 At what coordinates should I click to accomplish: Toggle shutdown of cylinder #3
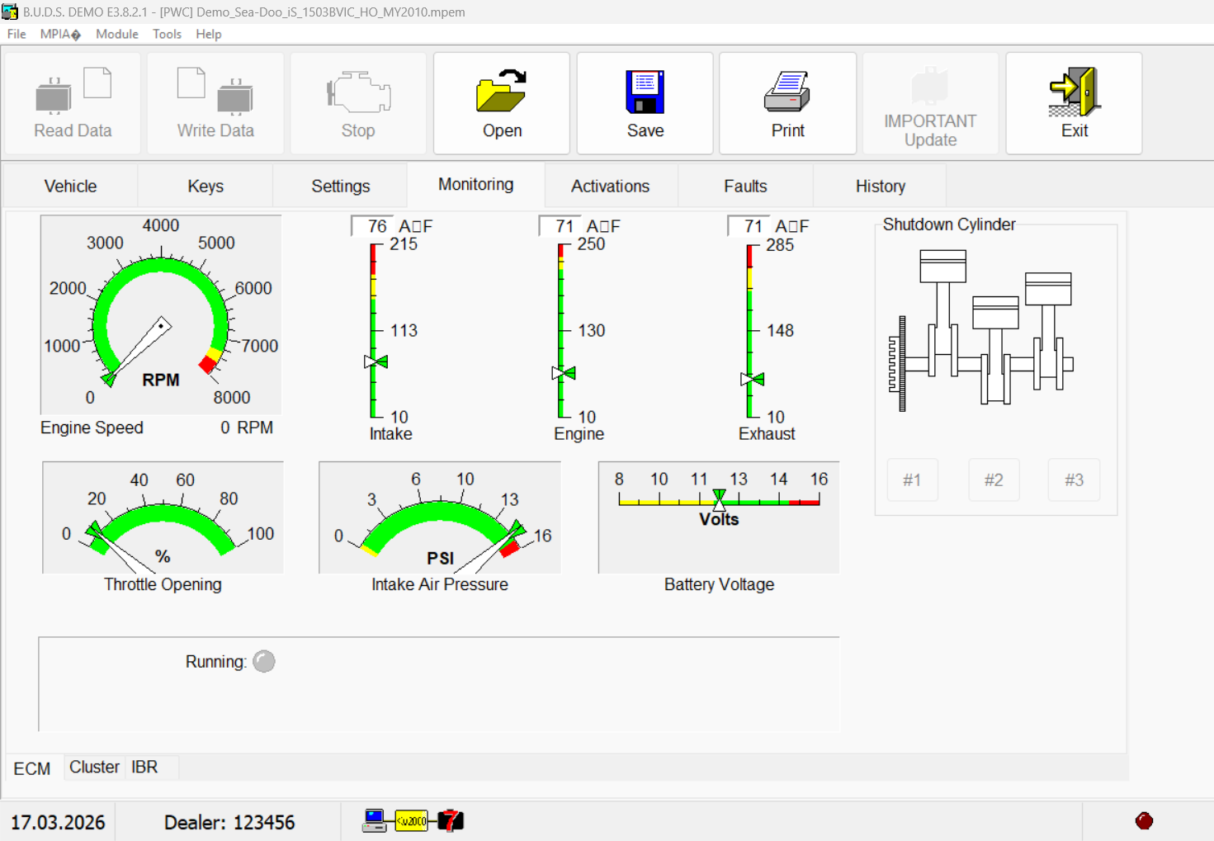(1074, 480)
